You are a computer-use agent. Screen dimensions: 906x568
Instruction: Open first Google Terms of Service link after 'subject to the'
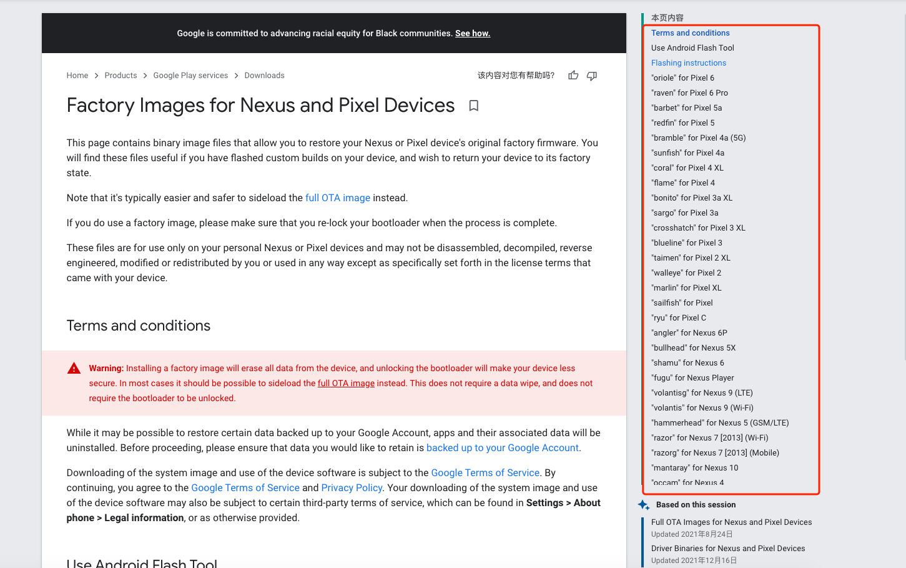point(485,473)
